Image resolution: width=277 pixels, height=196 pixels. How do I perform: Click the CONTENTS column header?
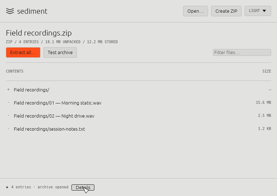click(x=15, y=71)
